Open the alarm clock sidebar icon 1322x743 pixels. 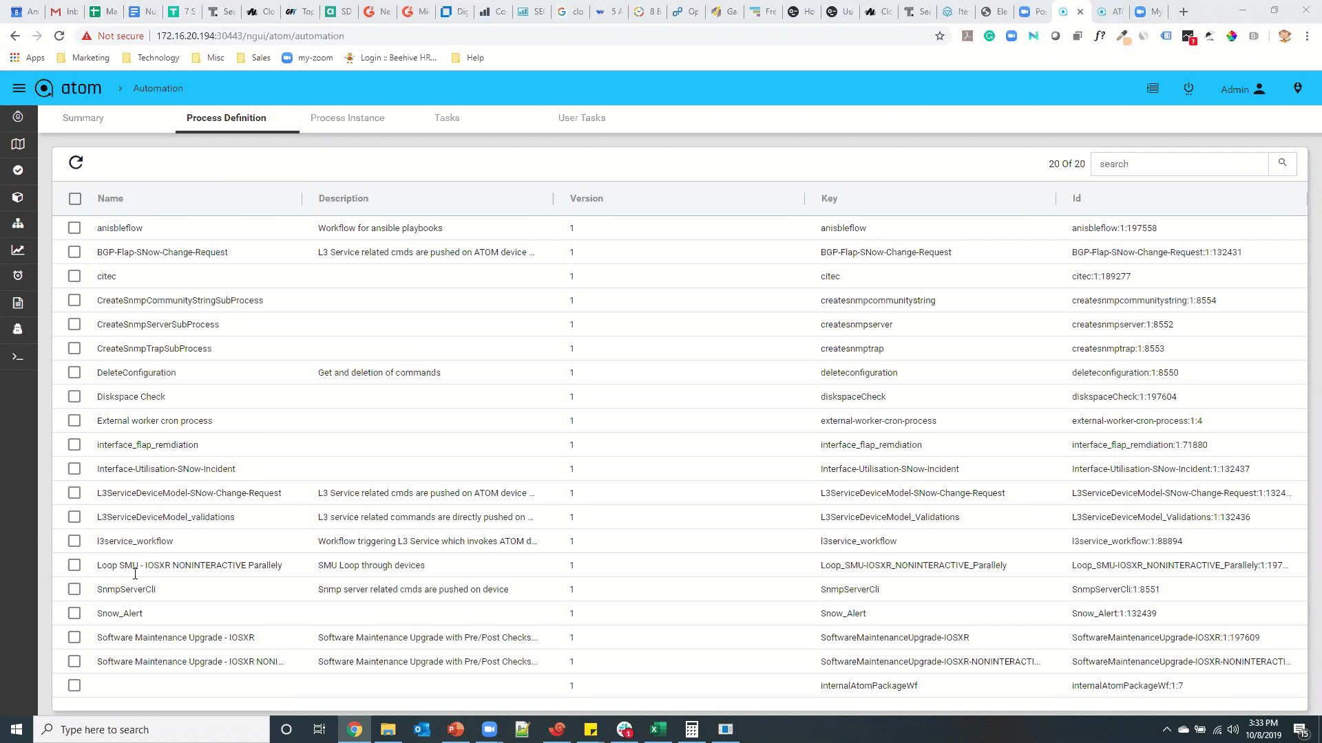coord(19,275)
